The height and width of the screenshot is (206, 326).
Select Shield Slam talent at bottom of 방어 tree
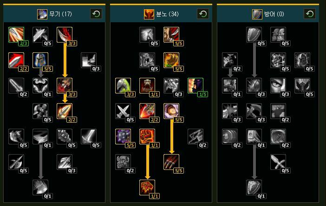pyautogui.click(x=254, y=187)
